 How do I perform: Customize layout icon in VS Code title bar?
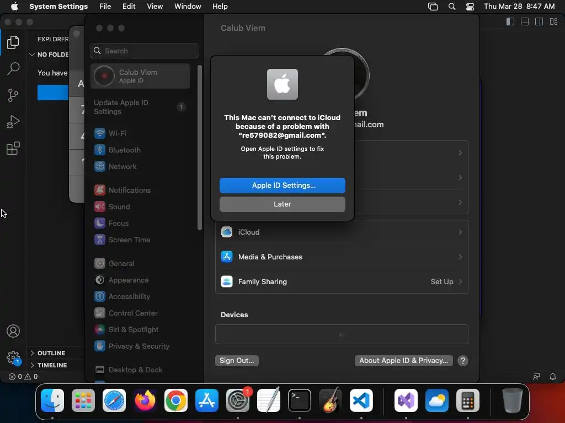pyautogui.click(x=554, y=21)
